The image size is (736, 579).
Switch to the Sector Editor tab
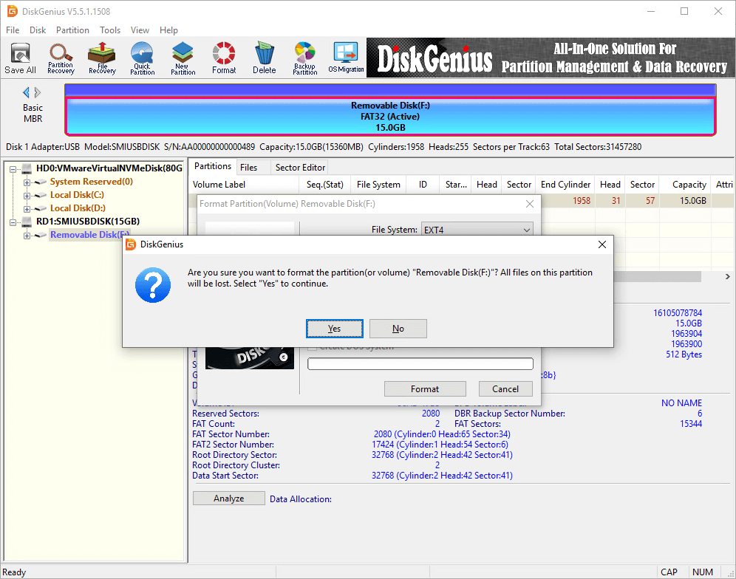pos(300,168)
